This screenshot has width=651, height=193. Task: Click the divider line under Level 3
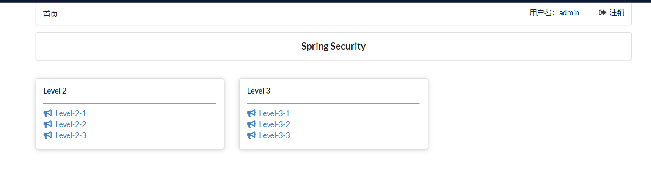pos(334,103)
